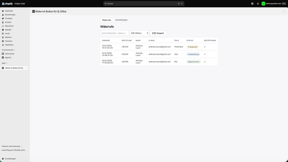Click the In Bearbeitung status badge

[193, 54]
